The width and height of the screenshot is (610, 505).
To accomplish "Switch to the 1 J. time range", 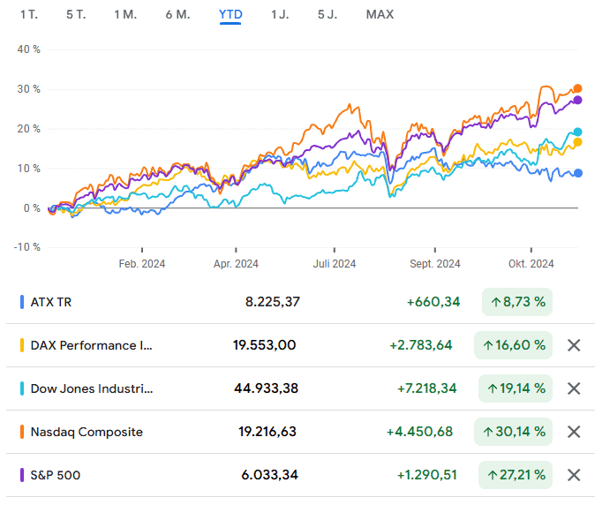I will click(x=280, y=15).
